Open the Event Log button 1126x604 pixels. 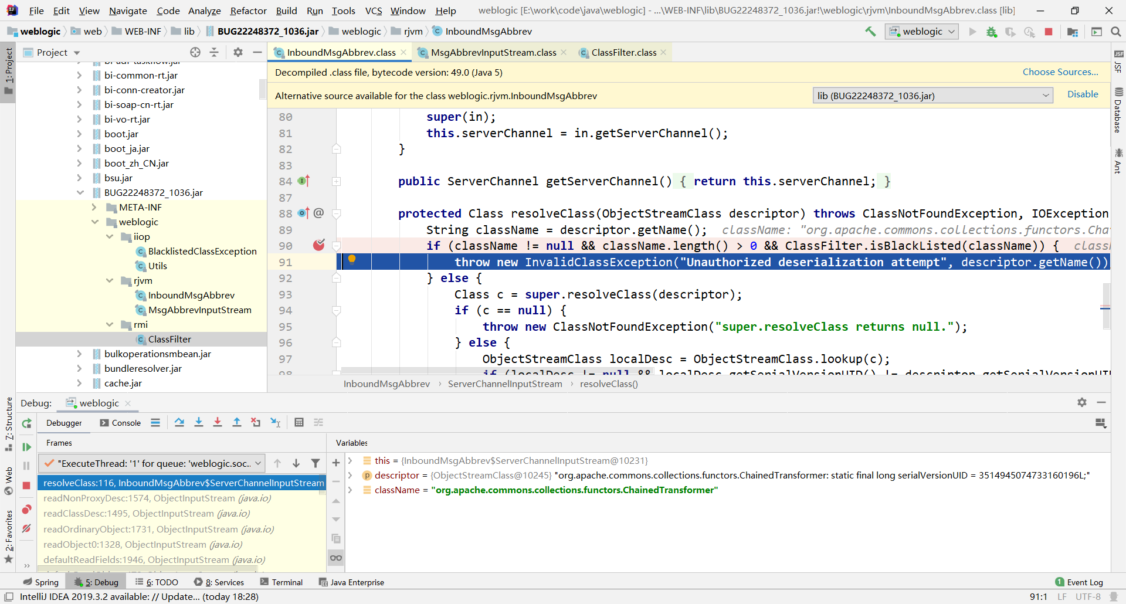(x=1079, y=582)
